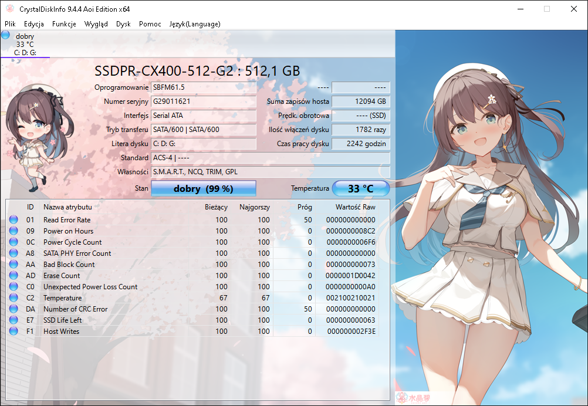The height and width of the screenshot is (406, 588).
Task: Click the SSDPR-CX400-512-G2 : 512,1 GB disk title
Action: click(x=197, y=71)
